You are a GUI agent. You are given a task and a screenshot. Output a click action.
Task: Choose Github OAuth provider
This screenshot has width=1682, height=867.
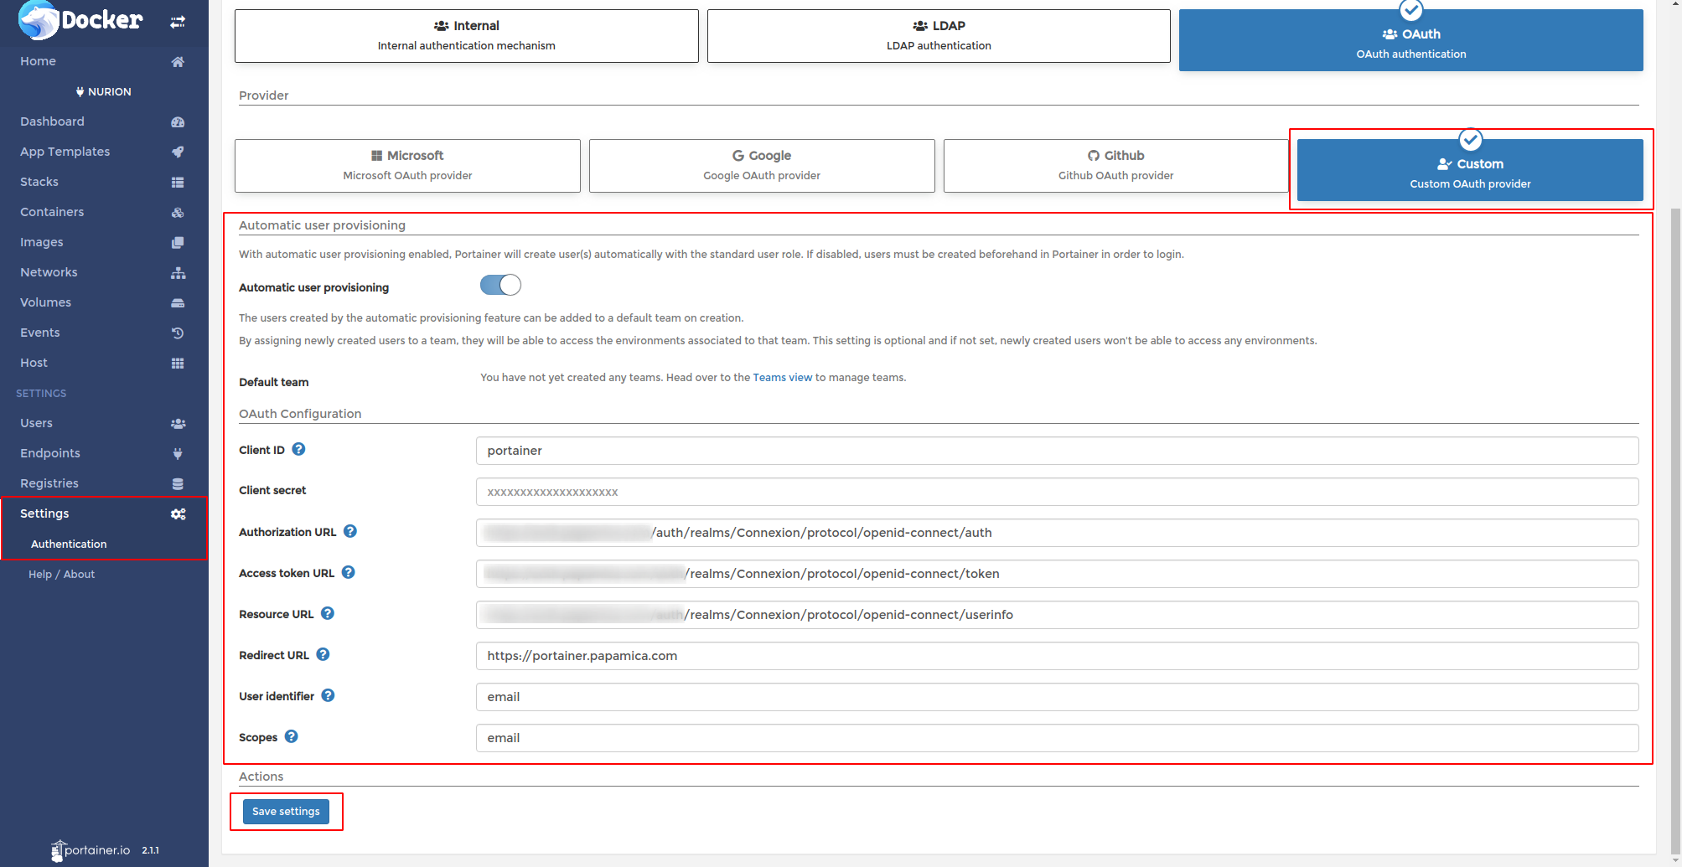[x=1115, y=166]
